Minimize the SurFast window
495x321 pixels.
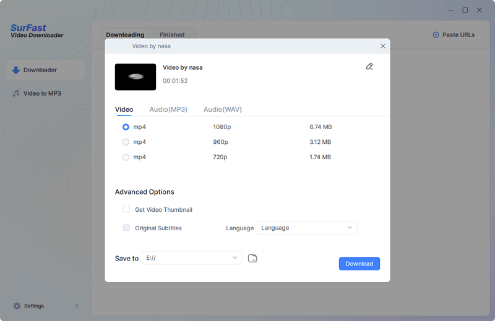tap(451, 10)
